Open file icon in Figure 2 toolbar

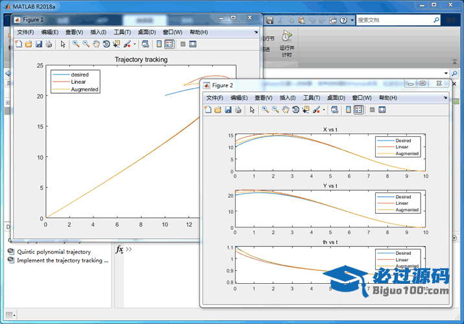point(218,110)
